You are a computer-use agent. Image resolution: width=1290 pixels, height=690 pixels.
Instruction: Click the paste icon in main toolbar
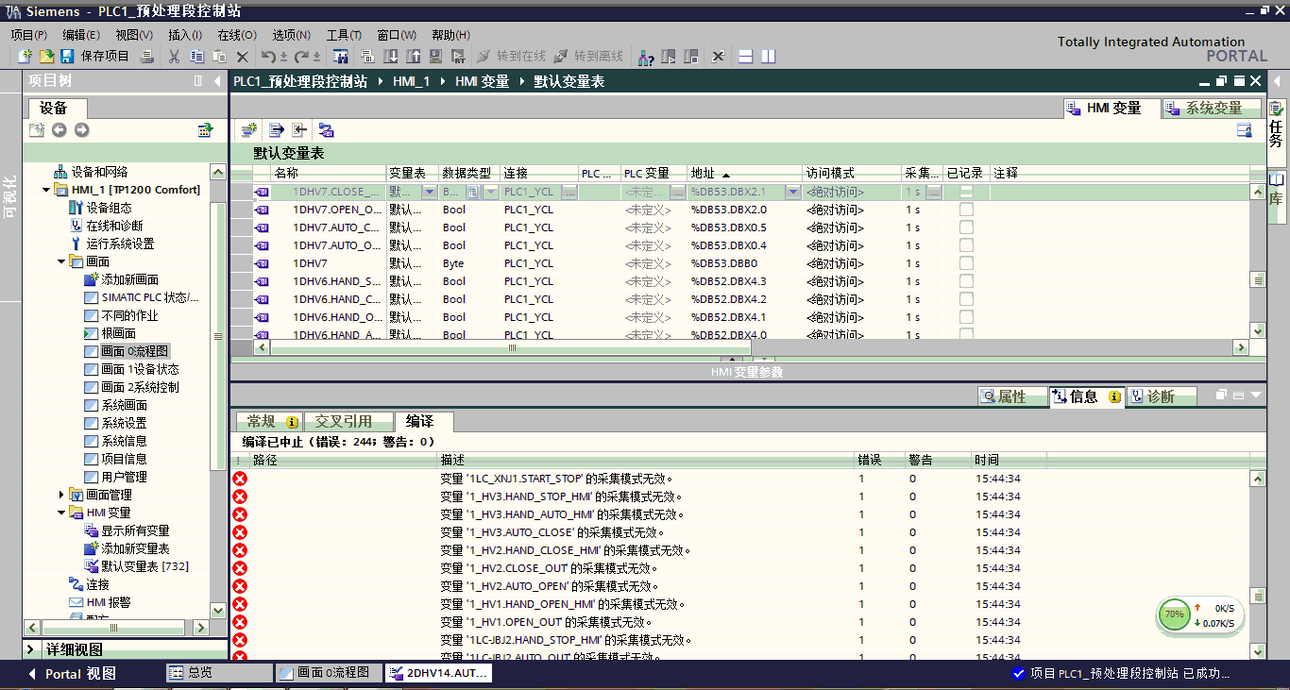219,57
